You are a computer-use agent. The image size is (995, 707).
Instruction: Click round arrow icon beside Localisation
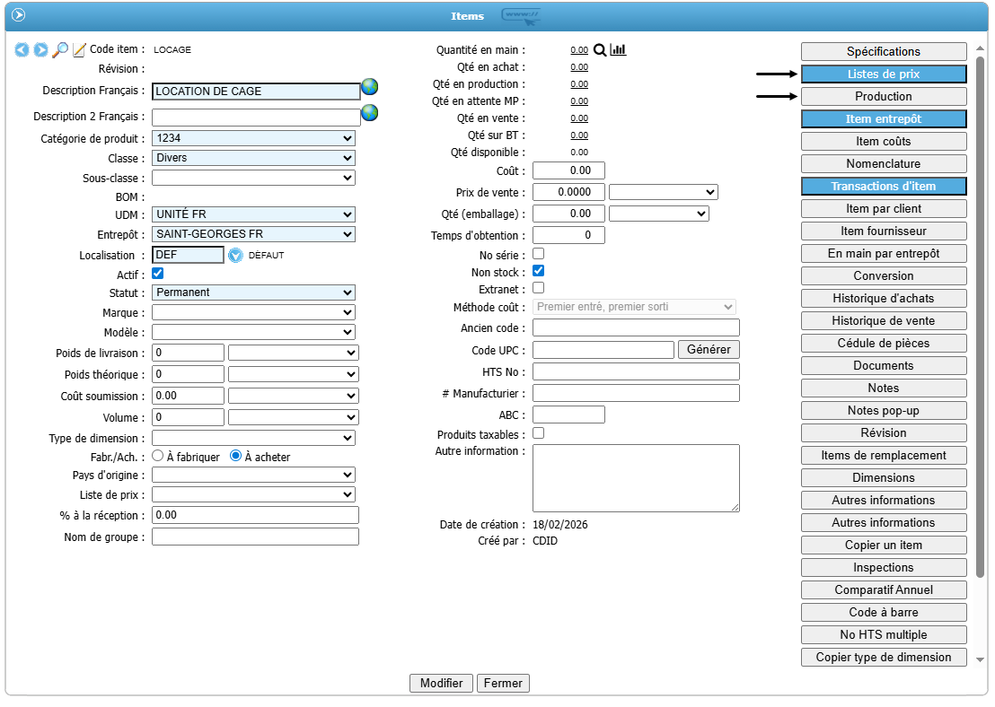[x=235, y=255]
